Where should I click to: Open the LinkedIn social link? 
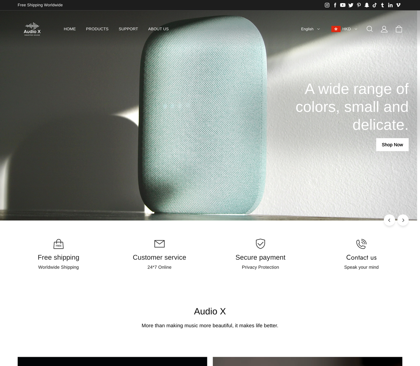pyautogui.click(x=390, y=5)
